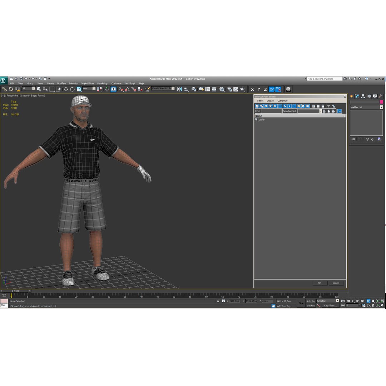The height and width of the screenshot is (386, 386).
Task: Expand the Modifier List dropdown
Action: 381,107
